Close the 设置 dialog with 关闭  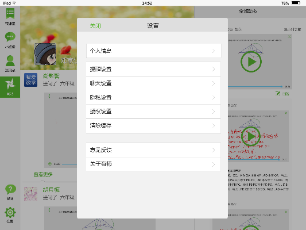pos(95,26)
